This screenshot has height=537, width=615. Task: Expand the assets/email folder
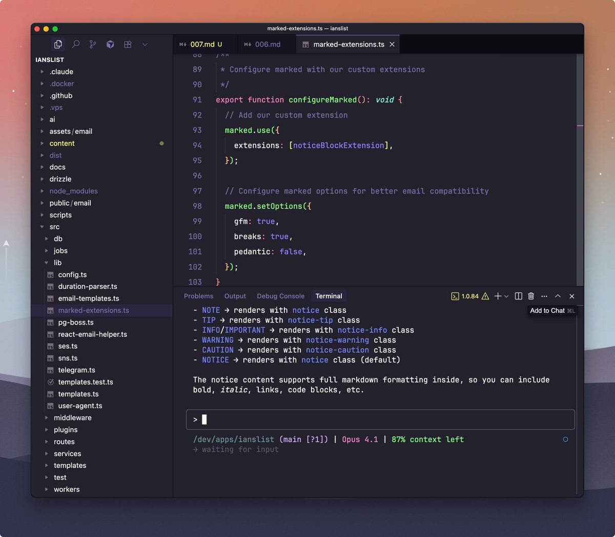[101, 131]
